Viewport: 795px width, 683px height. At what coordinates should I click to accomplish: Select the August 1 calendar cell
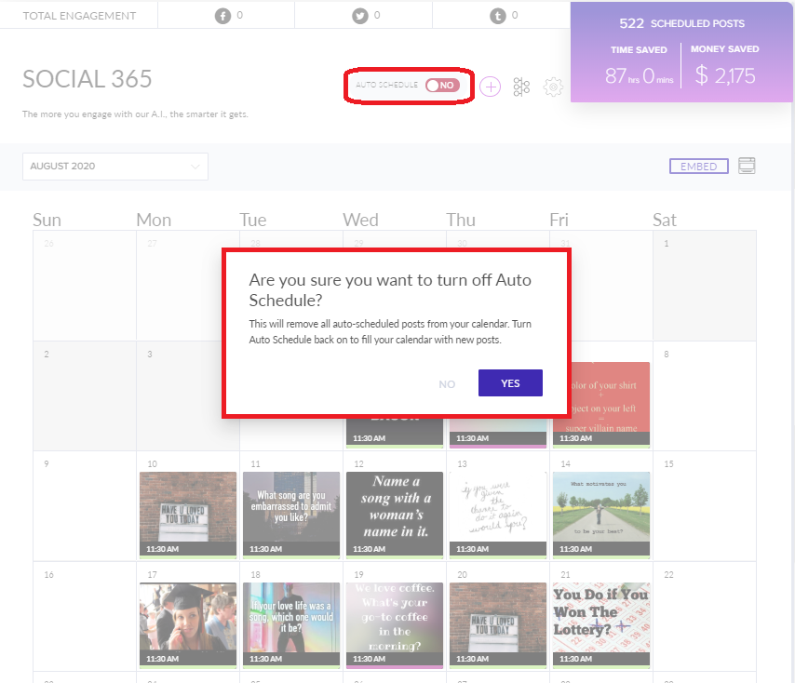pos(705,286)
